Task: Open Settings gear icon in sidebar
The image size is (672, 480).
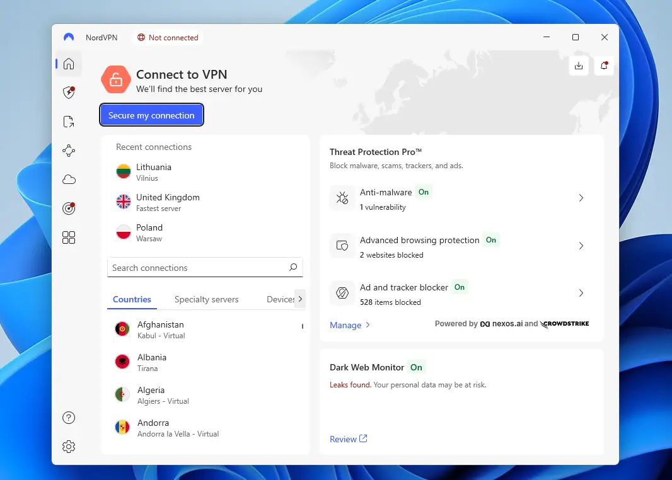Action: tap(69, 447)
